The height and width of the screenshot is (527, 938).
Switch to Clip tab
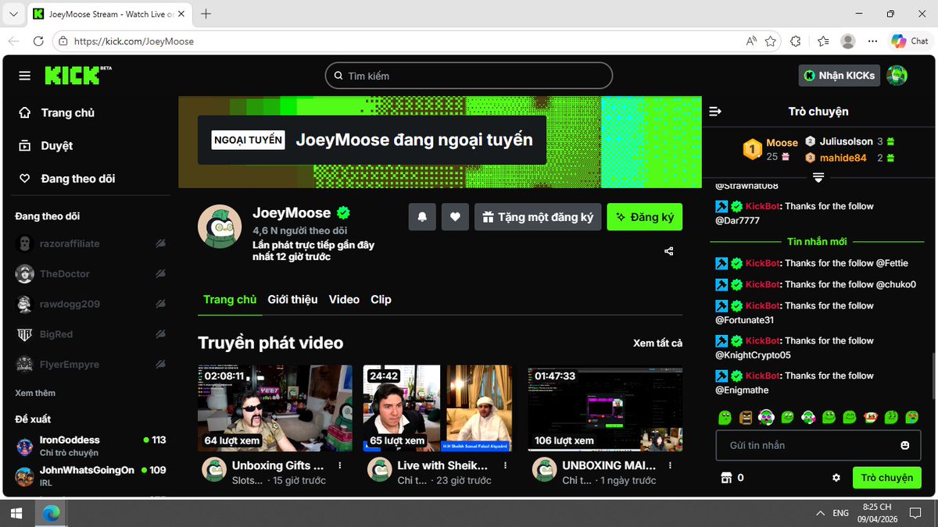pos(381,300)
